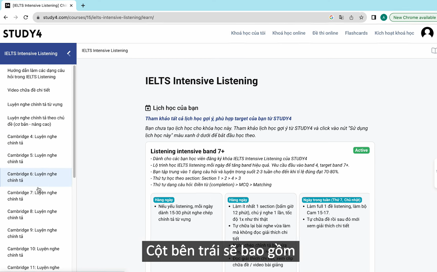
Task: Close the IELTS Intensive Listening browser tab
Action: click(x=71, y=5)
